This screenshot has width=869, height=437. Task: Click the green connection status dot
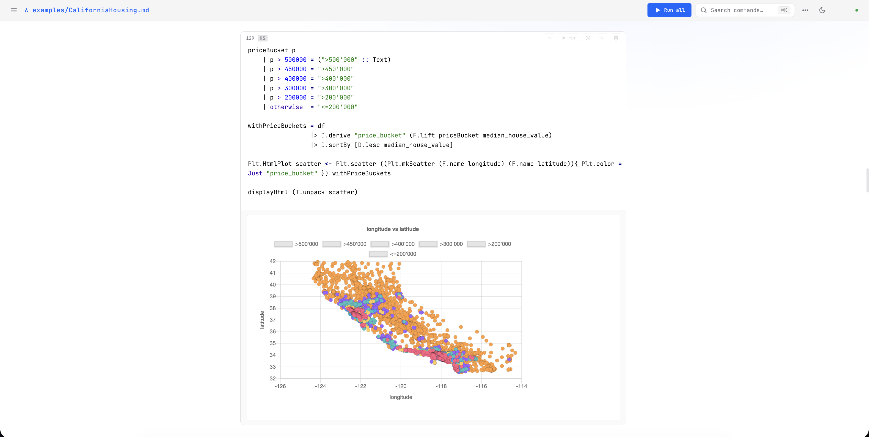[x=856, y=10]
